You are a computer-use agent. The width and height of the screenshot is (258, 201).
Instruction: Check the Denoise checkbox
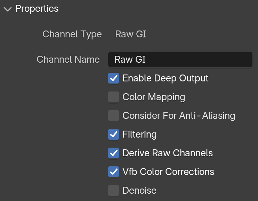114,190
